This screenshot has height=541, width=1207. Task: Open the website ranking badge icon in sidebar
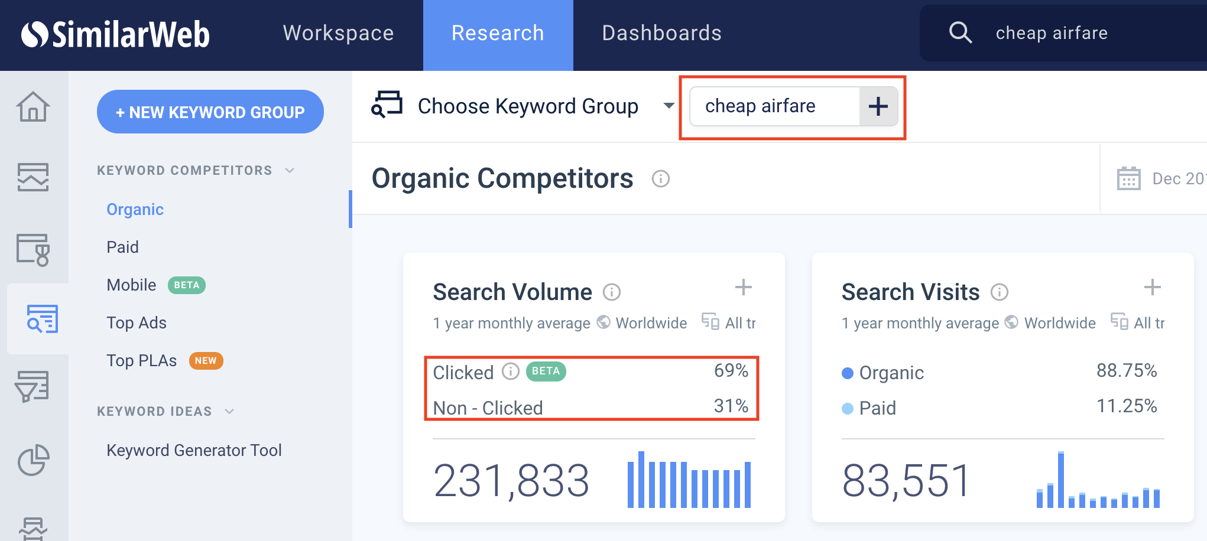pos(33,249)
